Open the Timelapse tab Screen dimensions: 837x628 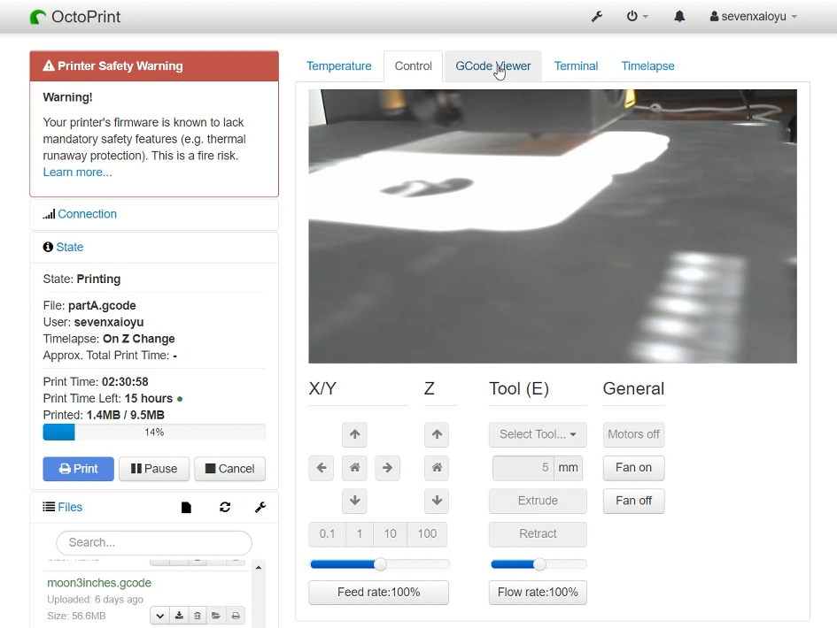647,66
